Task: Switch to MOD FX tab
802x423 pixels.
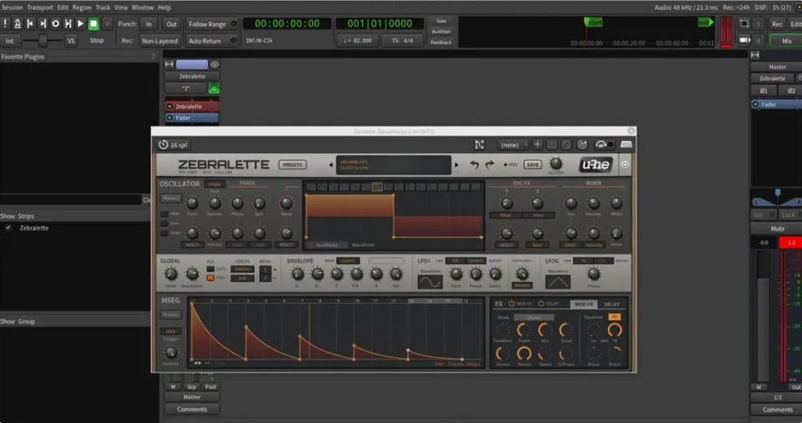Action: click(584, 304)
